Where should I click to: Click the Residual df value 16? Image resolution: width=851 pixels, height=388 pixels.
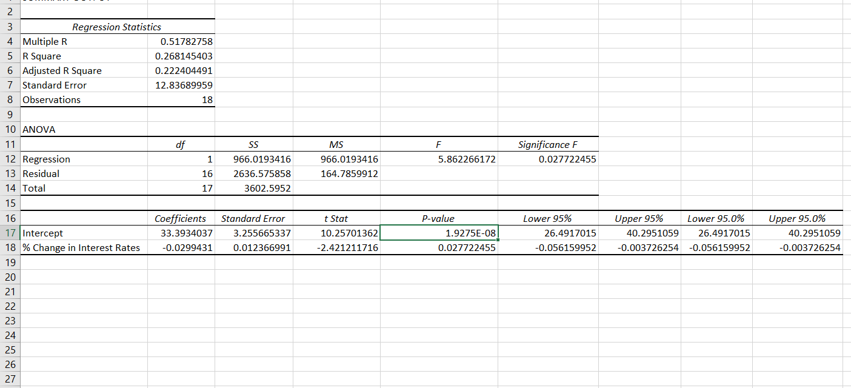click(x=181, y=174)
